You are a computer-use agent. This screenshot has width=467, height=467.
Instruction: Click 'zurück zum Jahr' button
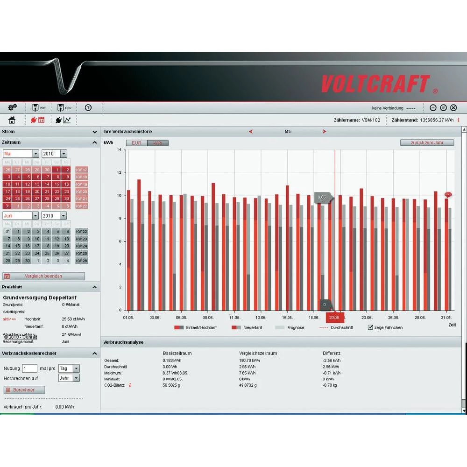[x=427, y=142]
